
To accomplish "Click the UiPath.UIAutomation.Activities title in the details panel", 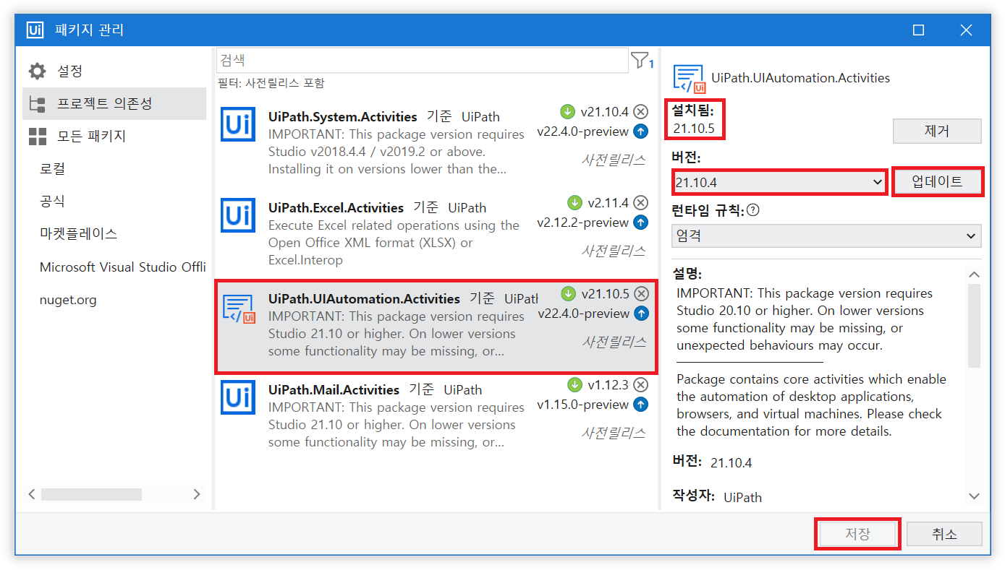I will (x=801, y=78).
